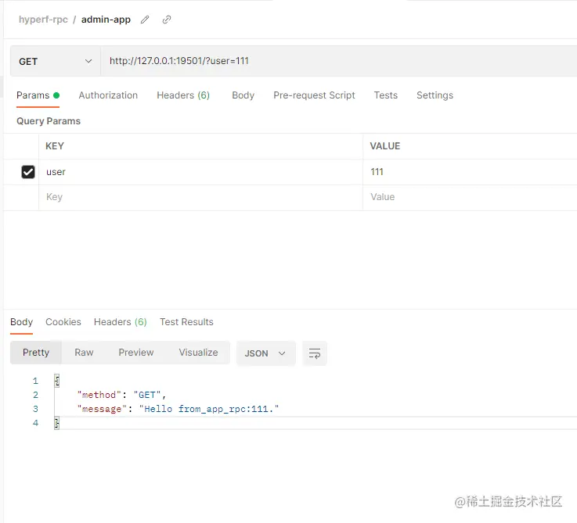Image resolution: width=577 pixels, height=523 pixels.
Task: Click the KEY column header
Action: [55, 146]
